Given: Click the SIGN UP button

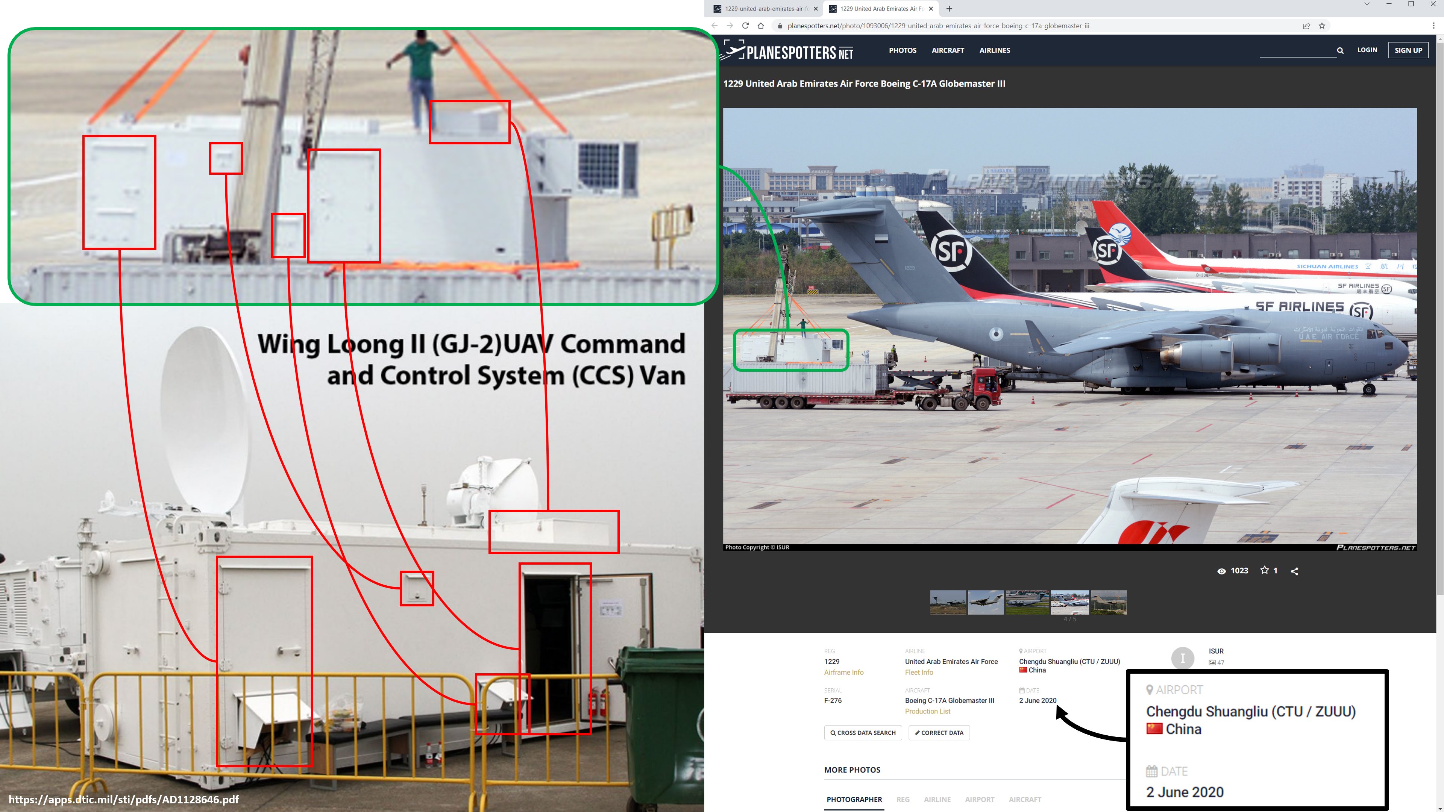Looking at the screenshot, I should coord(1408,50).
